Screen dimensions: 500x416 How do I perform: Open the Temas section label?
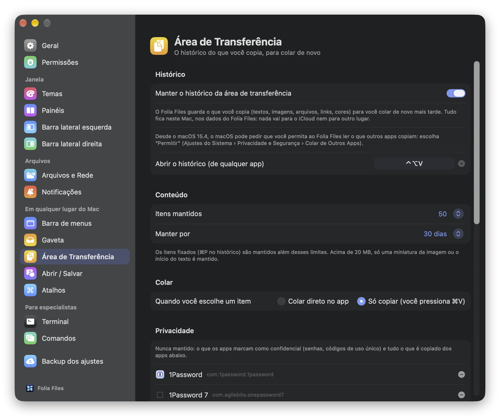click(x=52, y=94)
